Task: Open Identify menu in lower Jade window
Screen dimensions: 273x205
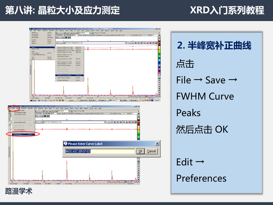Action: point(30,108)
